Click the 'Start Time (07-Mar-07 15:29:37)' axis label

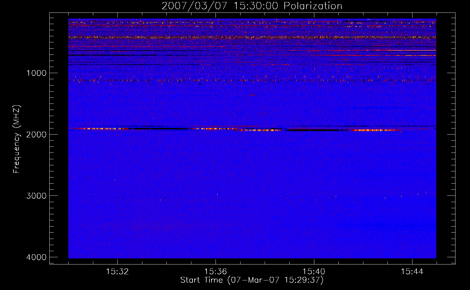click(252, 280)
